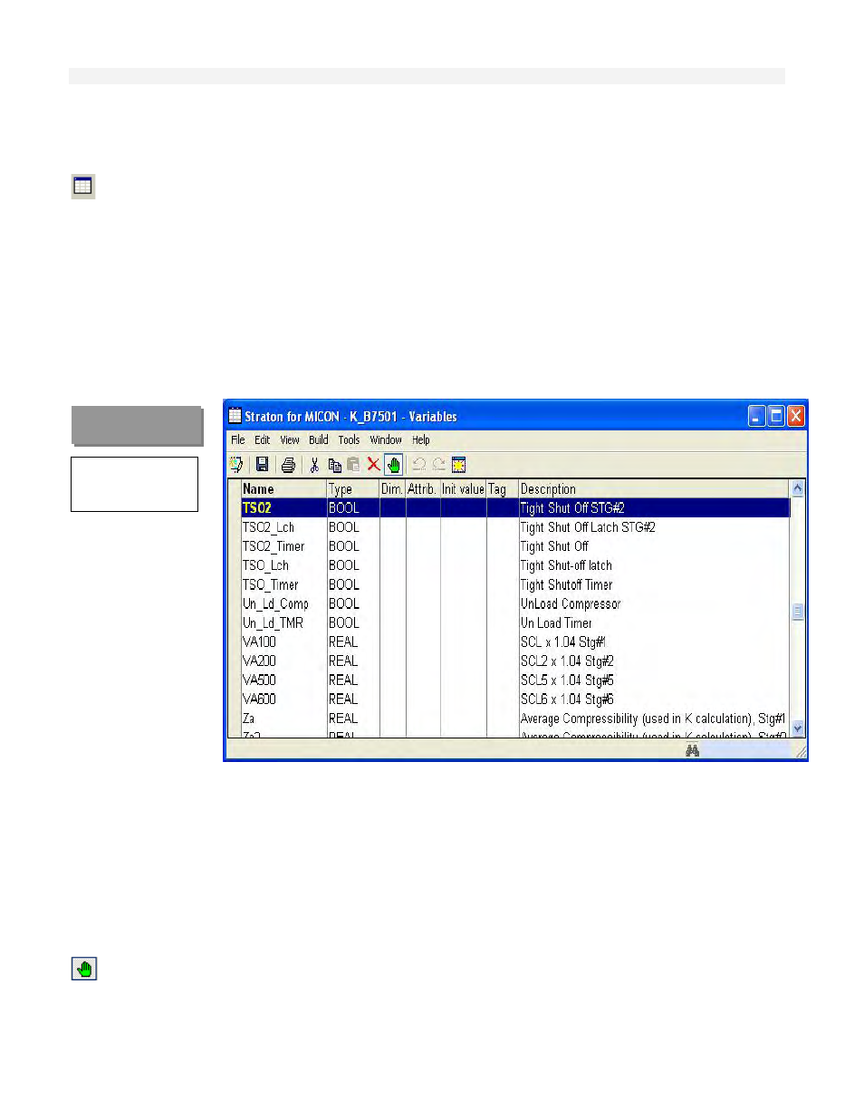Click the Straton window title bar icon
This screenshot has width=864, height=1119.
pyautogui.click(x=235, y=416)
